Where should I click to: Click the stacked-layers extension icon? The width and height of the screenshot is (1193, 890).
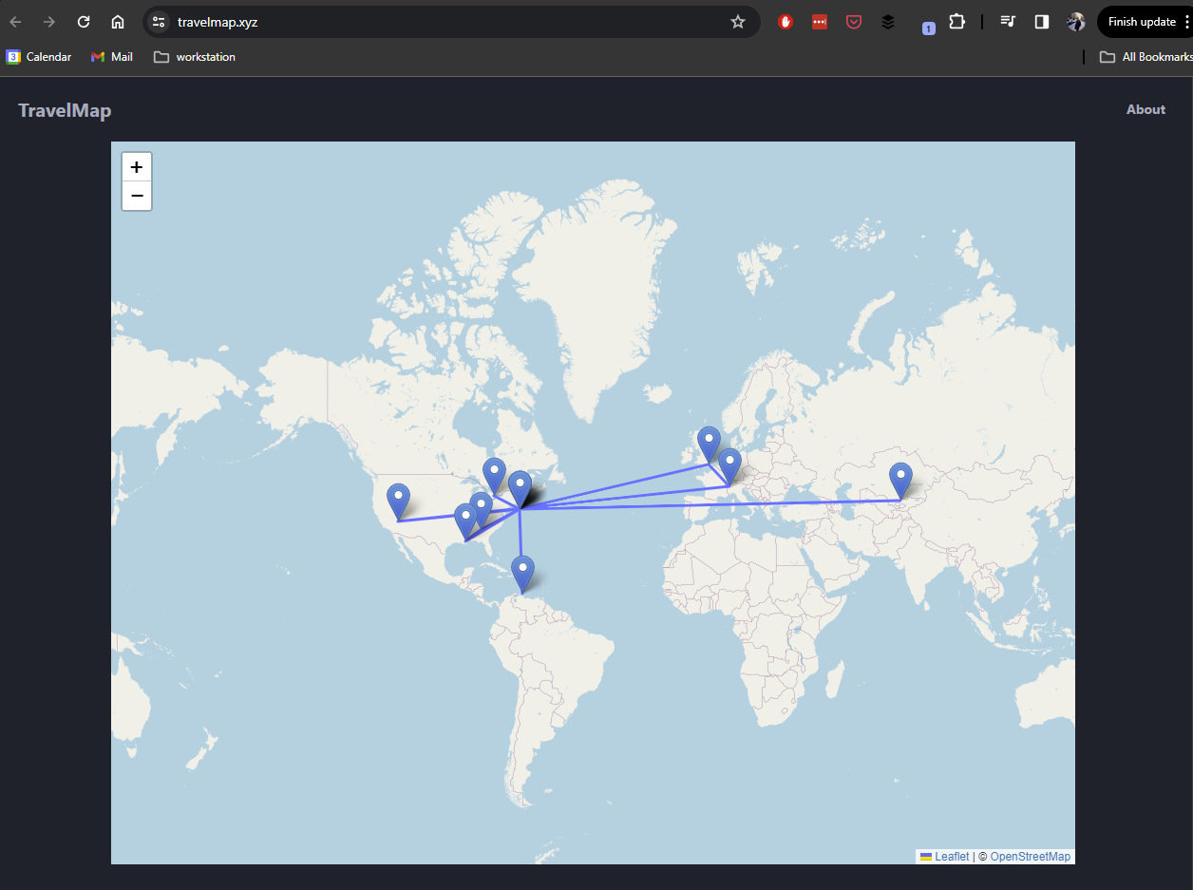tap(888, 21)
